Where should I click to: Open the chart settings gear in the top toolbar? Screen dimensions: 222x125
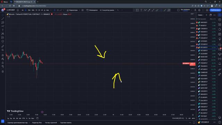point(199,10)
